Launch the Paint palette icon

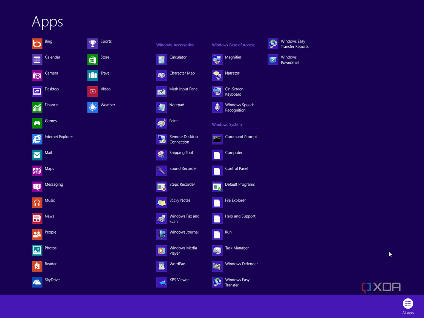(x=161, y=123)
